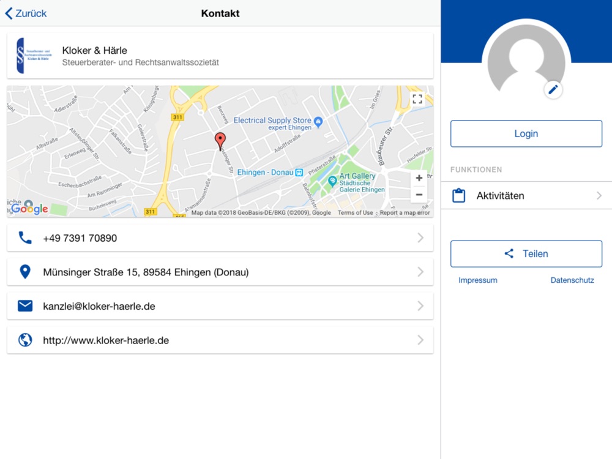612x459 pixels.
Task: Select the Art Gallery map marker
Action: pos(332,181)
